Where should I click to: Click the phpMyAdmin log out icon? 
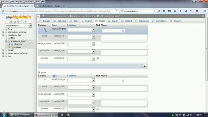pyautogui.click(x=15, y=21)
